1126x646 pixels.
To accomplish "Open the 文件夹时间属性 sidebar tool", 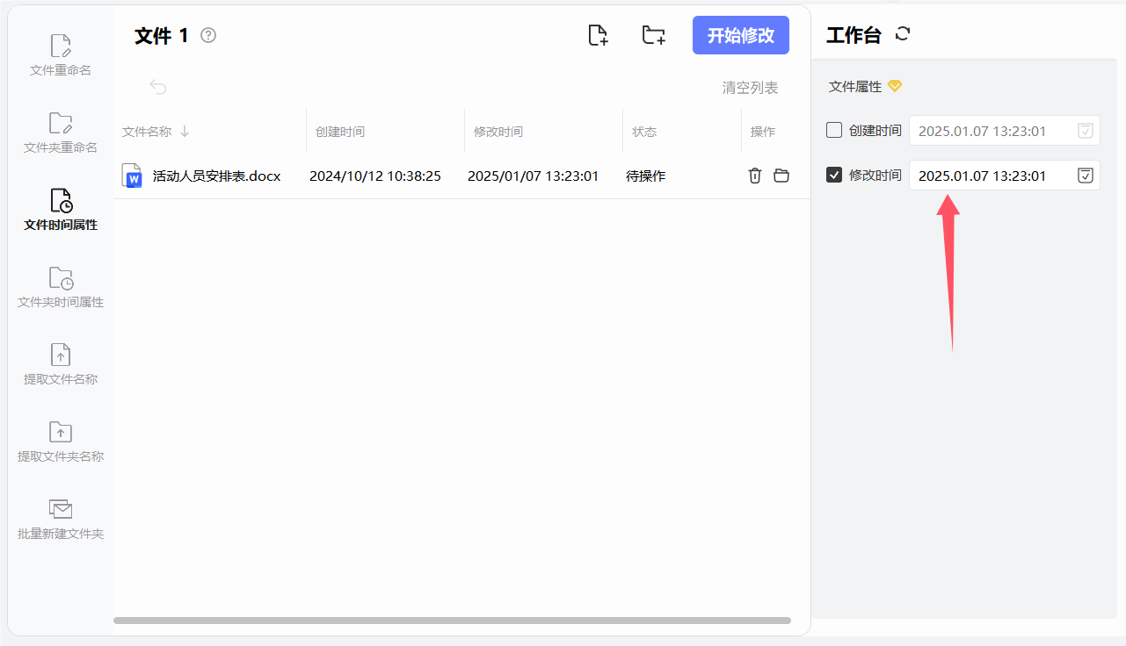I will 61,287.
